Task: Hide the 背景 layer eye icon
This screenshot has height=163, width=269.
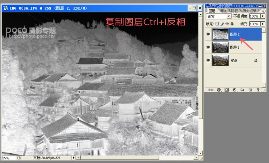Action: coord(208,60)
